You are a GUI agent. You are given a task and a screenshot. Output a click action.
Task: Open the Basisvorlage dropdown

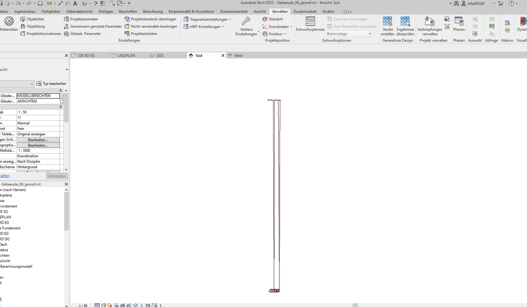370,33
